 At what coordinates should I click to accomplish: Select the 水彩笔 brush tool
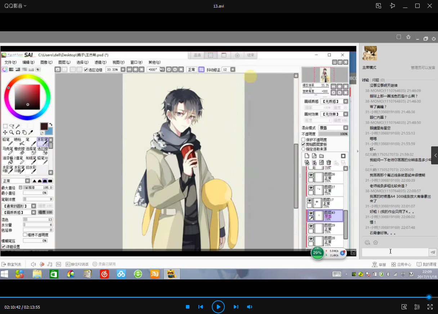tap(43, 142)
